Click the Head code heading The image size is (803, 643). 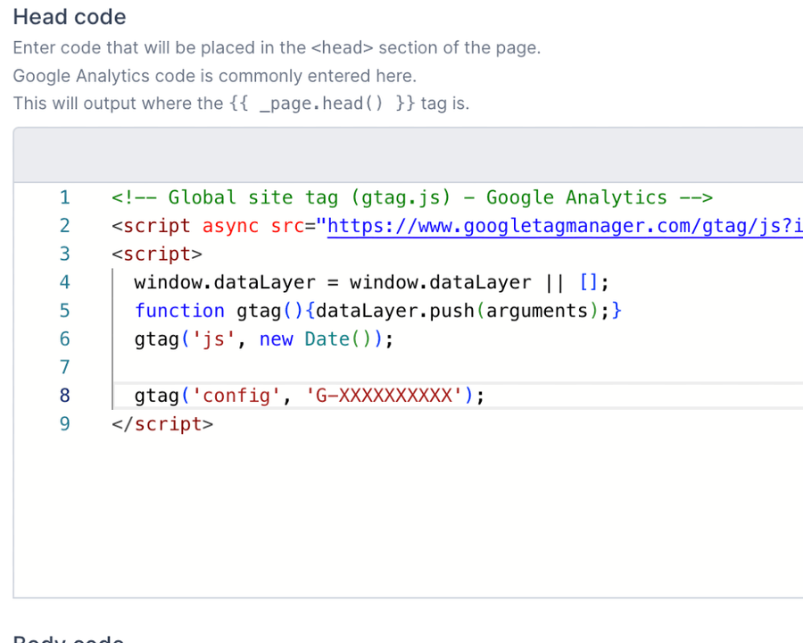point(70,17)
